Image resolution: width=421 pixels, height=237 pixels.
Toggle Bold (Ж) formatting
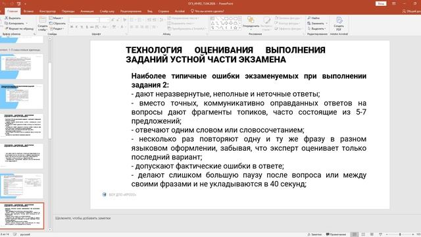click(72, 27)
